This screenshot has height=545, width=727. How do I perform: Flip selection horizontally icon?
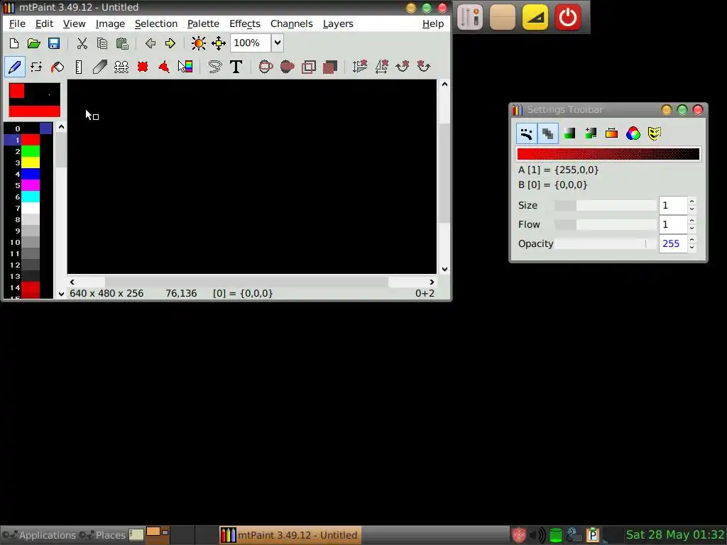381,67
